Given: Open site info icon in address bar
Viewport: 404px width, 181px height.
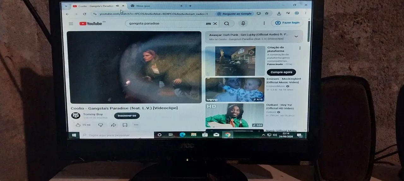Looking at the screenshot, I should tap(95, 14).
